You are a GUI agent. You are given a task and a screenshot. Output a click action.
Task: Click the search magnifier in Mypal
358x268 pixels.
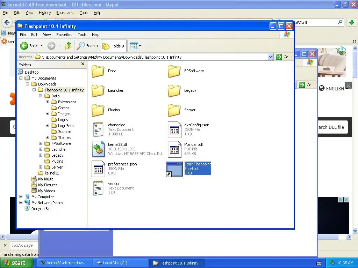[340, 22]
